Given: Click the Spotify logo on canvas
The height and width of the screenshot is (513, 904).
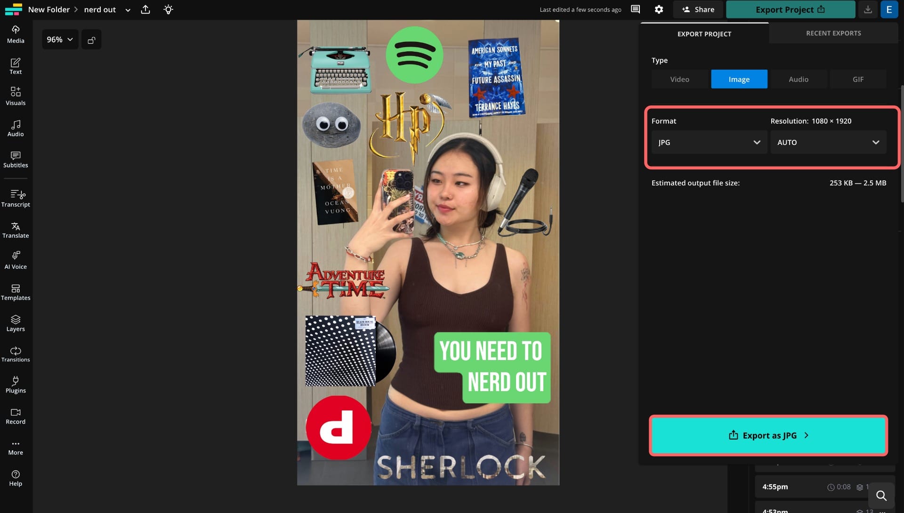Looking at the screenshot, I should tap(414, 55).
